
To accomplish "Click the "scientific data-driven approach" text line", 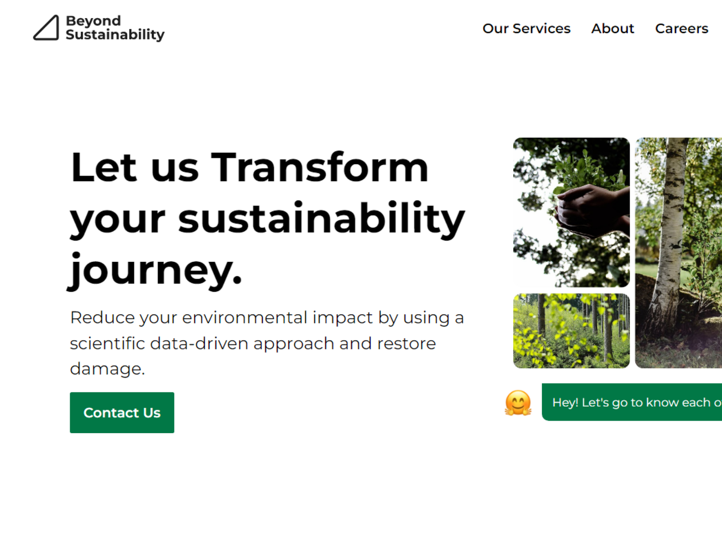I will pyautogui.click(x=253, y=343).
